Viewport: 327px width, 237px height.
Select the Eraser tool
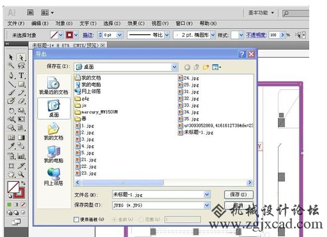21,101
